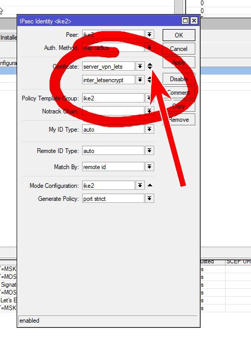Click the empty Notrack Chain field

tap(113, 111)
